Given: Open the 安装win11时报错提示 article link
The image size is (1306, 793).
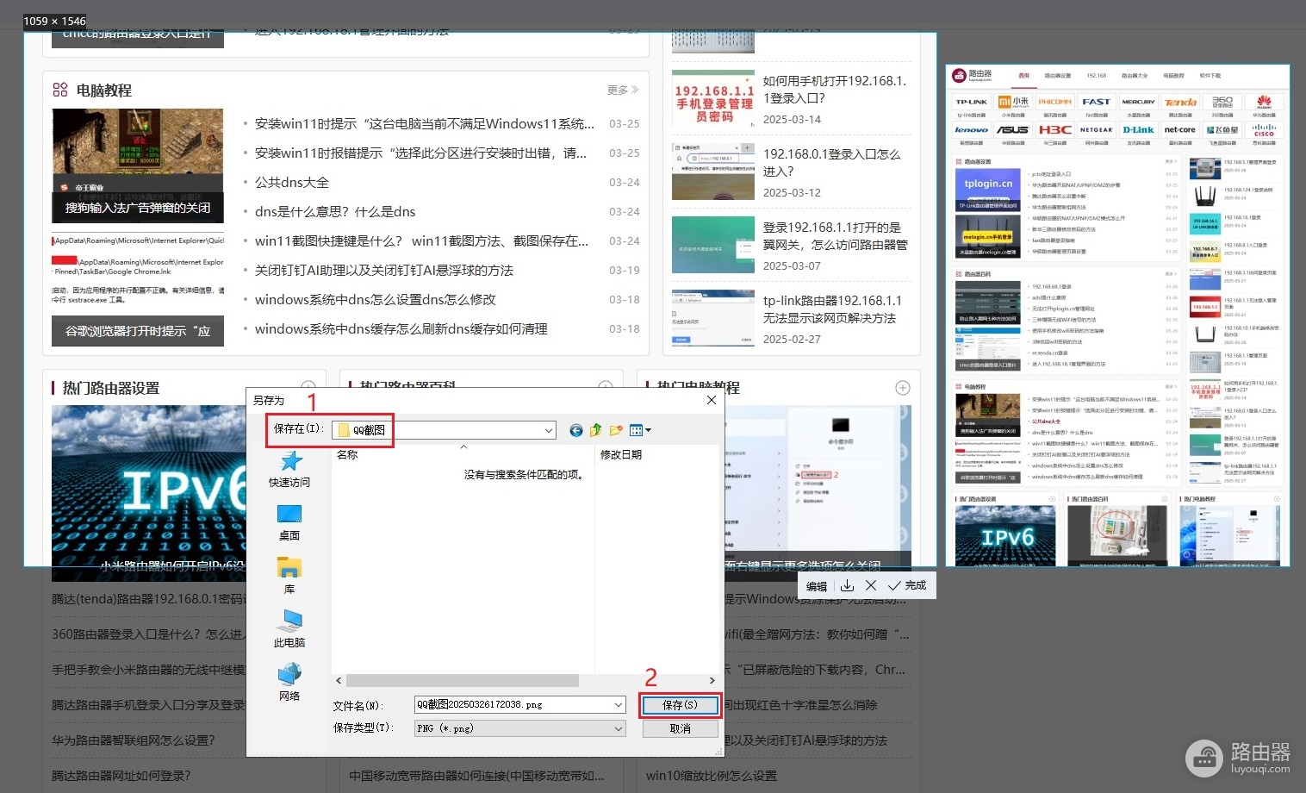Looking at the screenshot, I should [421, 153].
